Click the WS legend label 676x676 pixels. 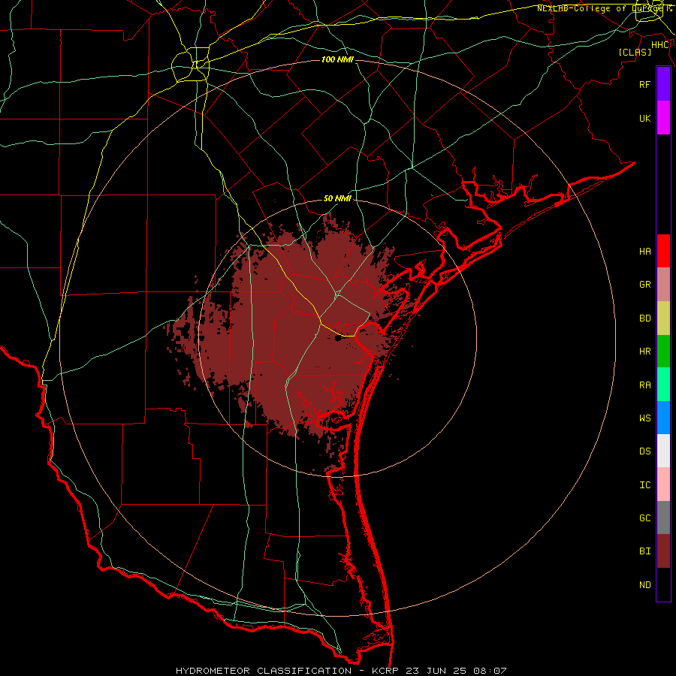coord(644,418)
